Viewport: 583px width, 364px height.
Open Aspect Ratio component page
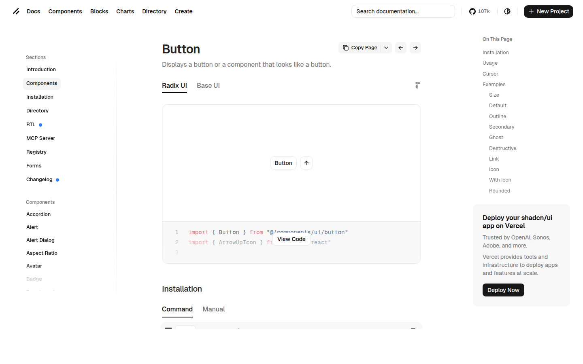coord(42,253)
